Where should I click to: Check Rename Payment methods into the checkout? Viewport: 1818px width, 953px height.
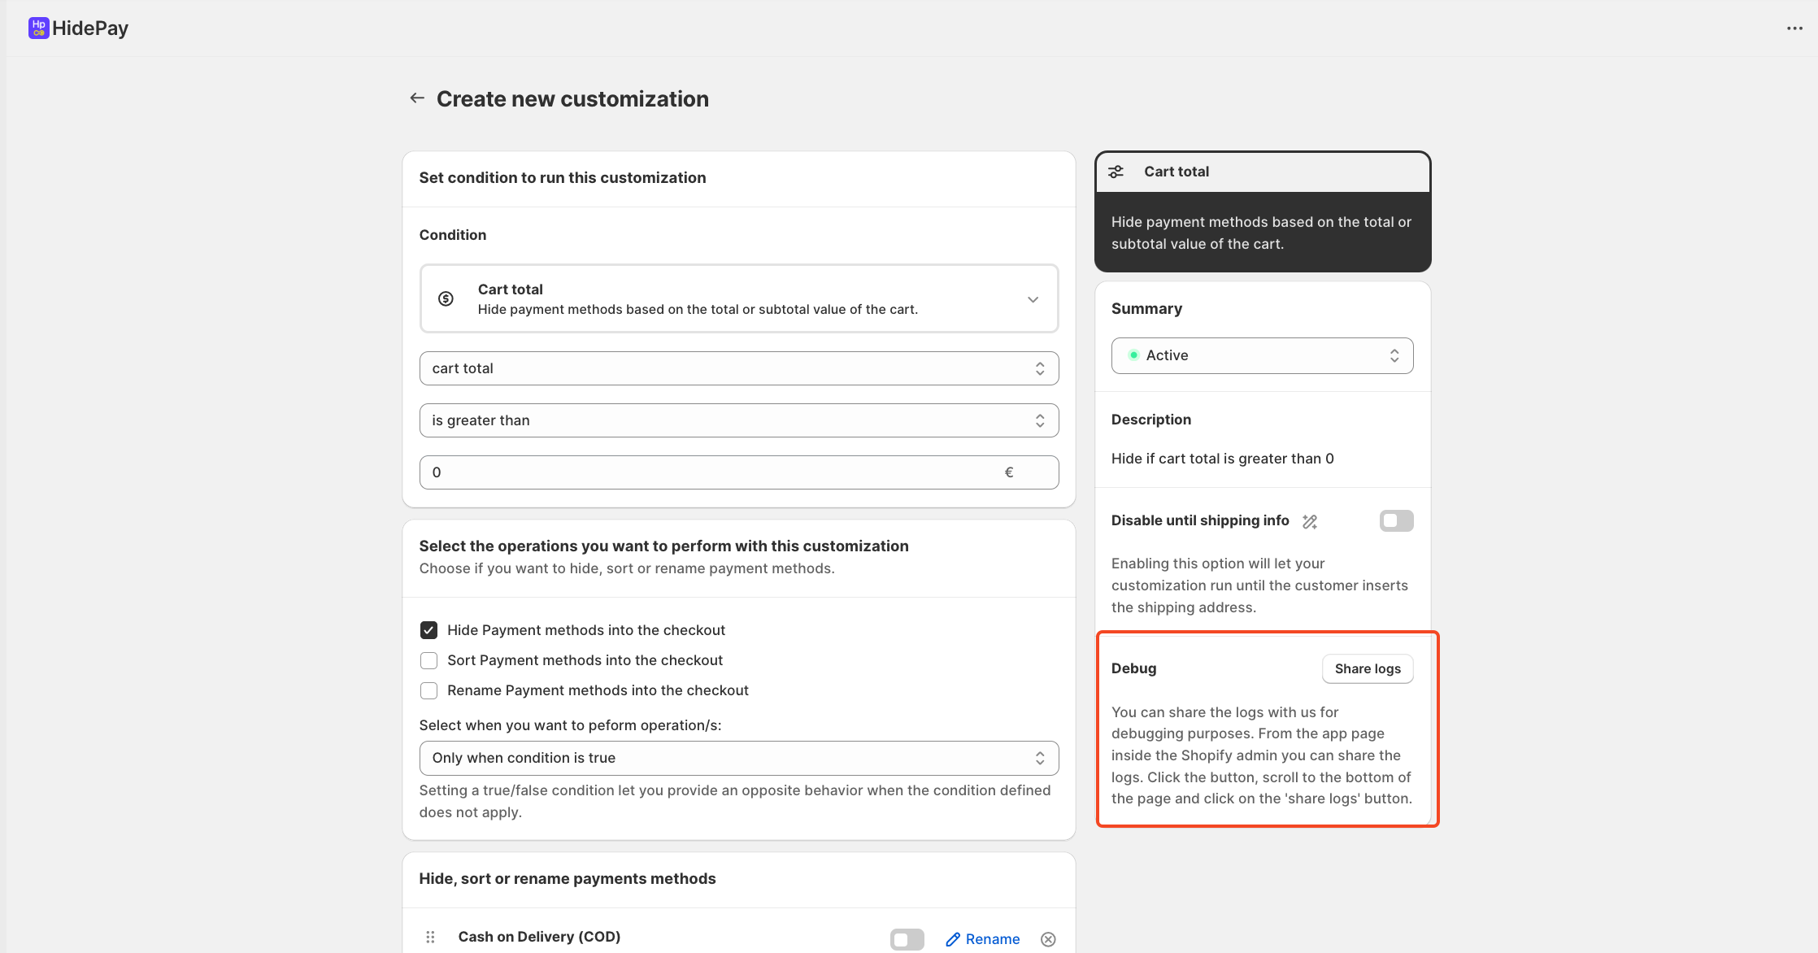coord(428,690)
